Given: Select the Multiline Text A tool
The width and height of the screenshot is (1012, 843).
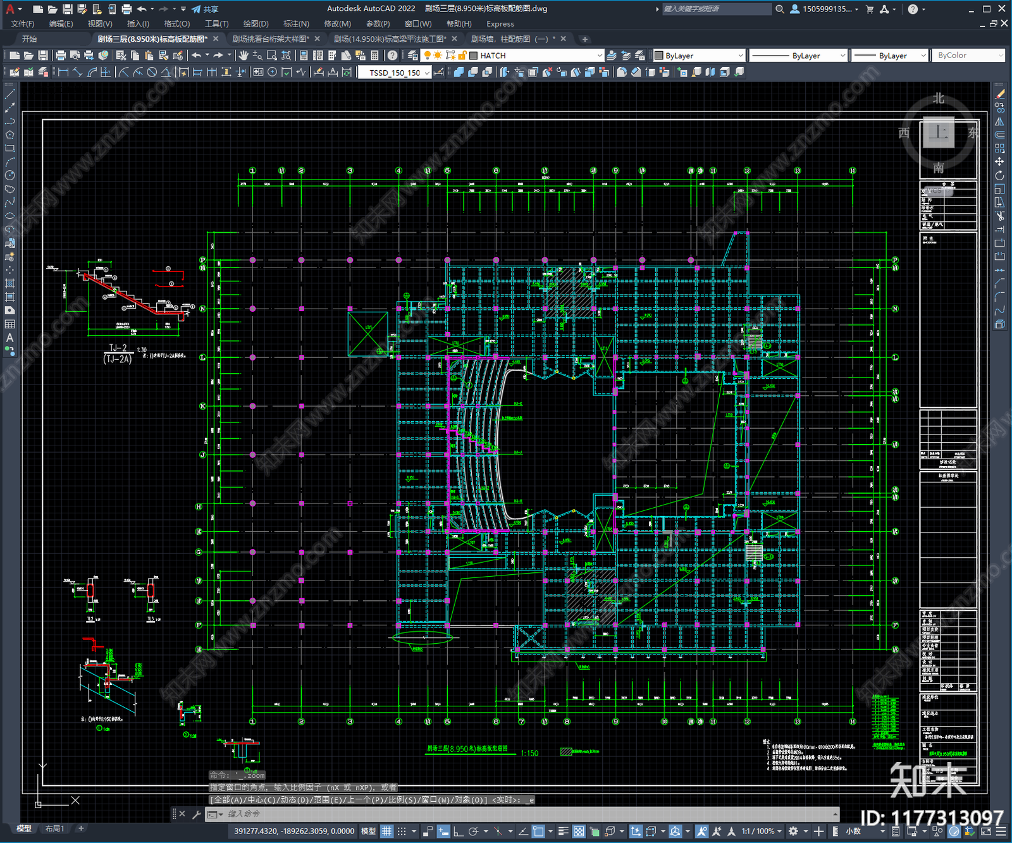Looking at the screenshot, I should (9, 338).
